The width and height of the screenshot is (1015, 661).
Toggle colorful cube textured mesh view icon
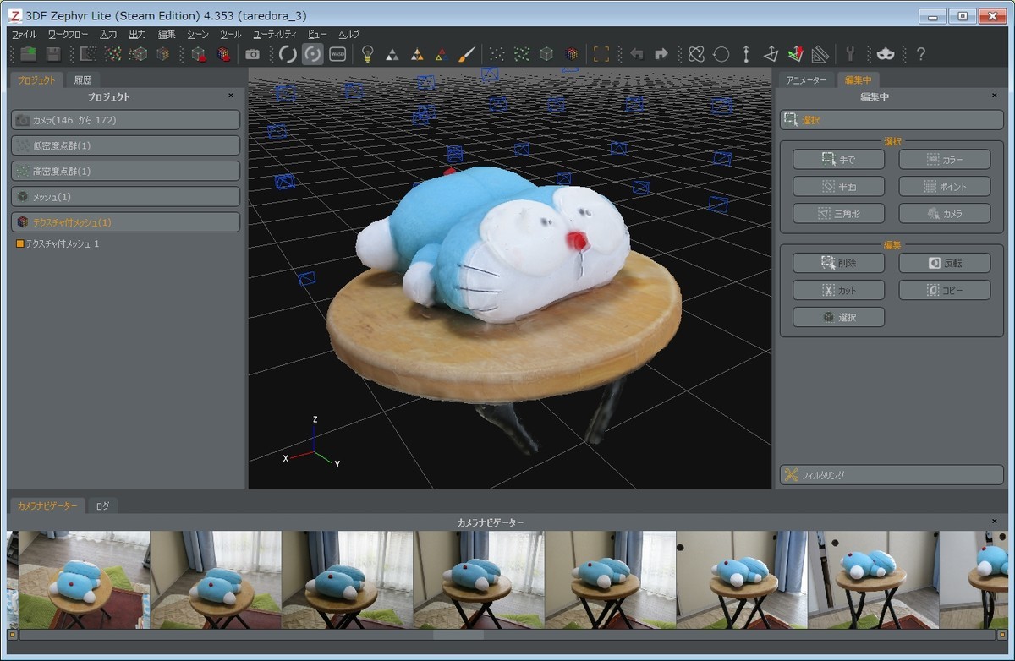pyautogui.click(x=572, y=54)
